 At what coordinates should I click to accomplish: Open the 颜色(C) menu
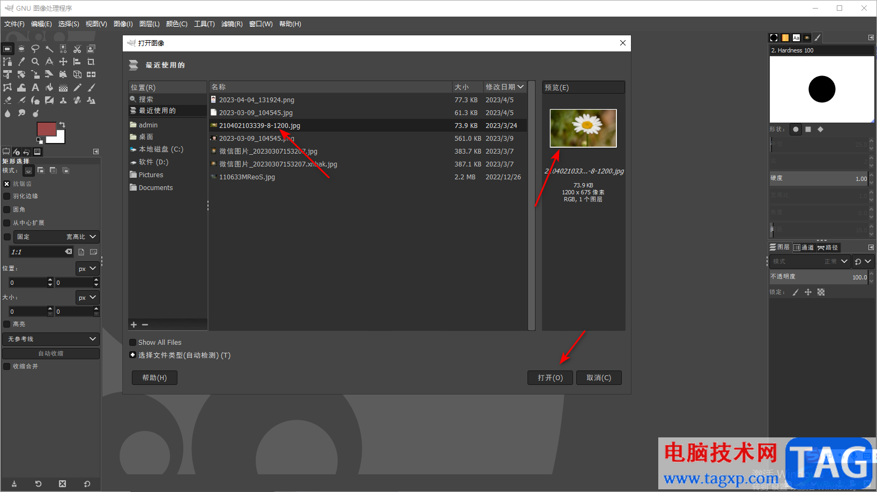click(177, 24)
